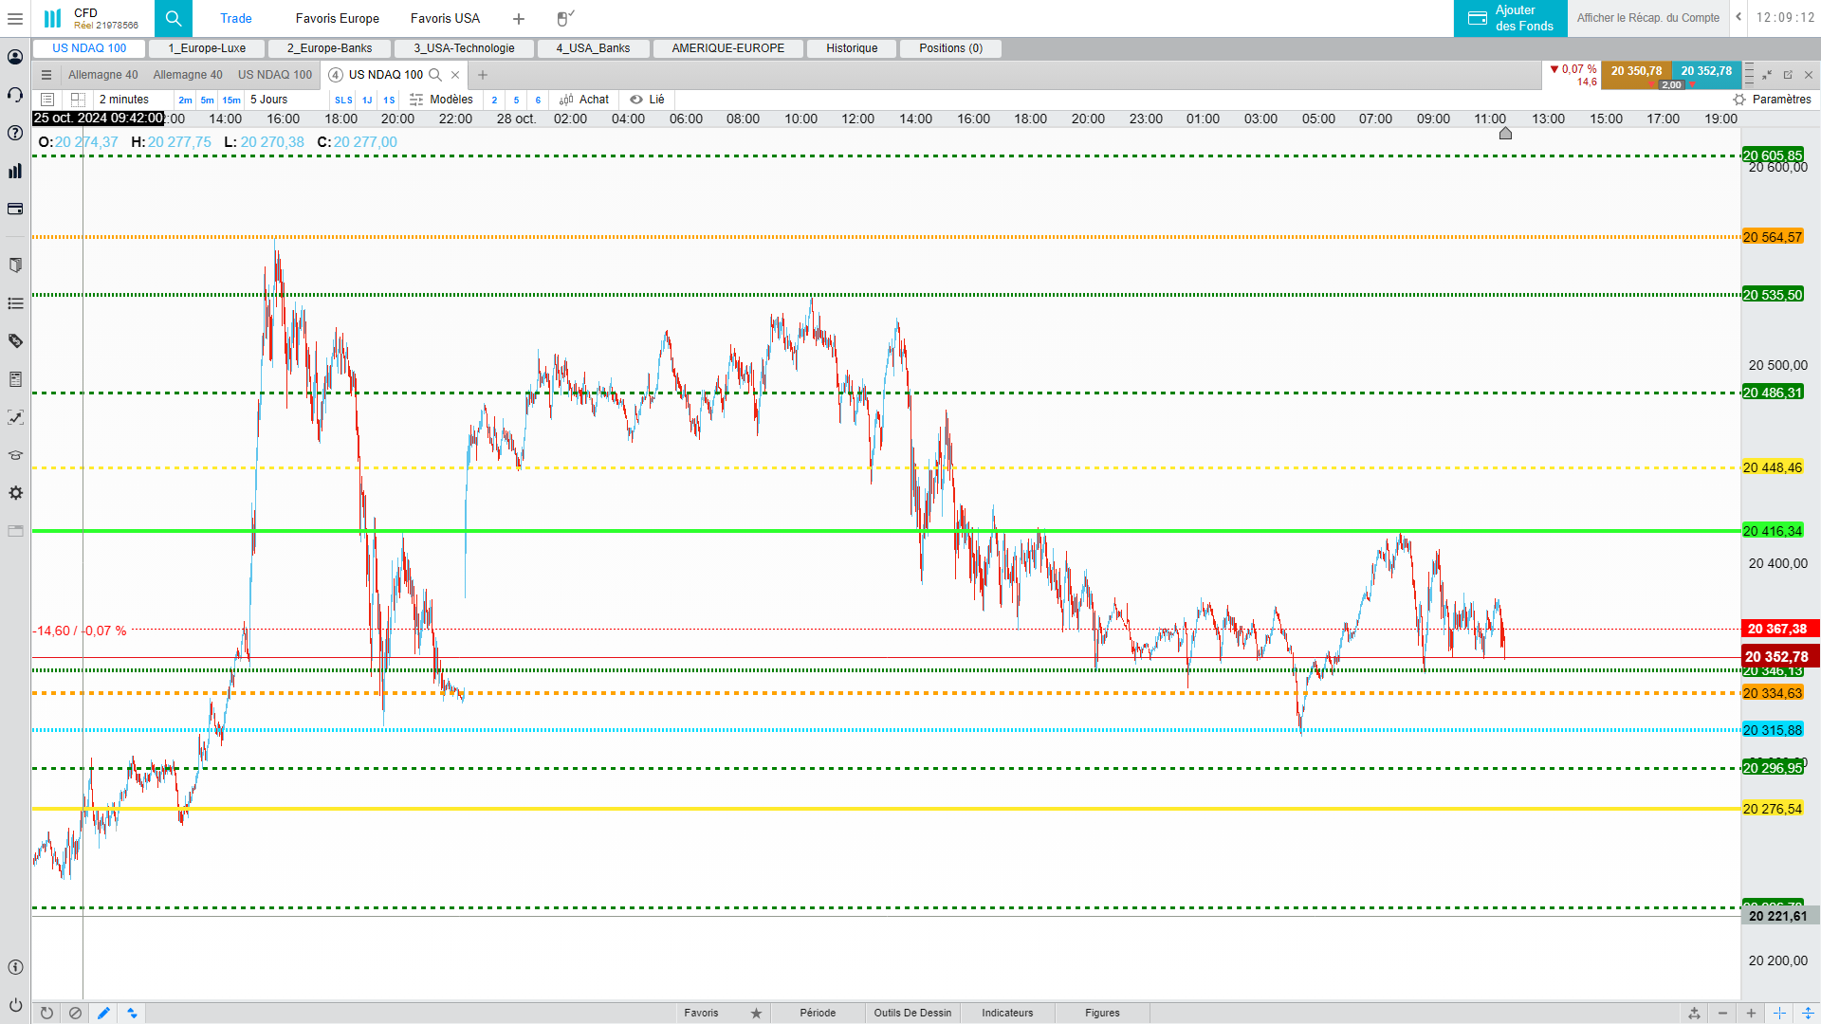Toggle the Lié eye link option
Screen dimensions: 1821x1024
pyautogui.click(x=648, y=100)
